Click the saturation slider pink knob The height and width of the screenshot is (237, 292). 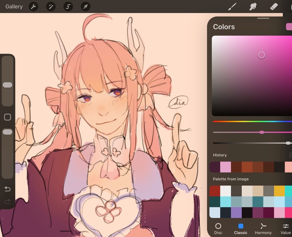pyautogui.click(x=262, y=132)
